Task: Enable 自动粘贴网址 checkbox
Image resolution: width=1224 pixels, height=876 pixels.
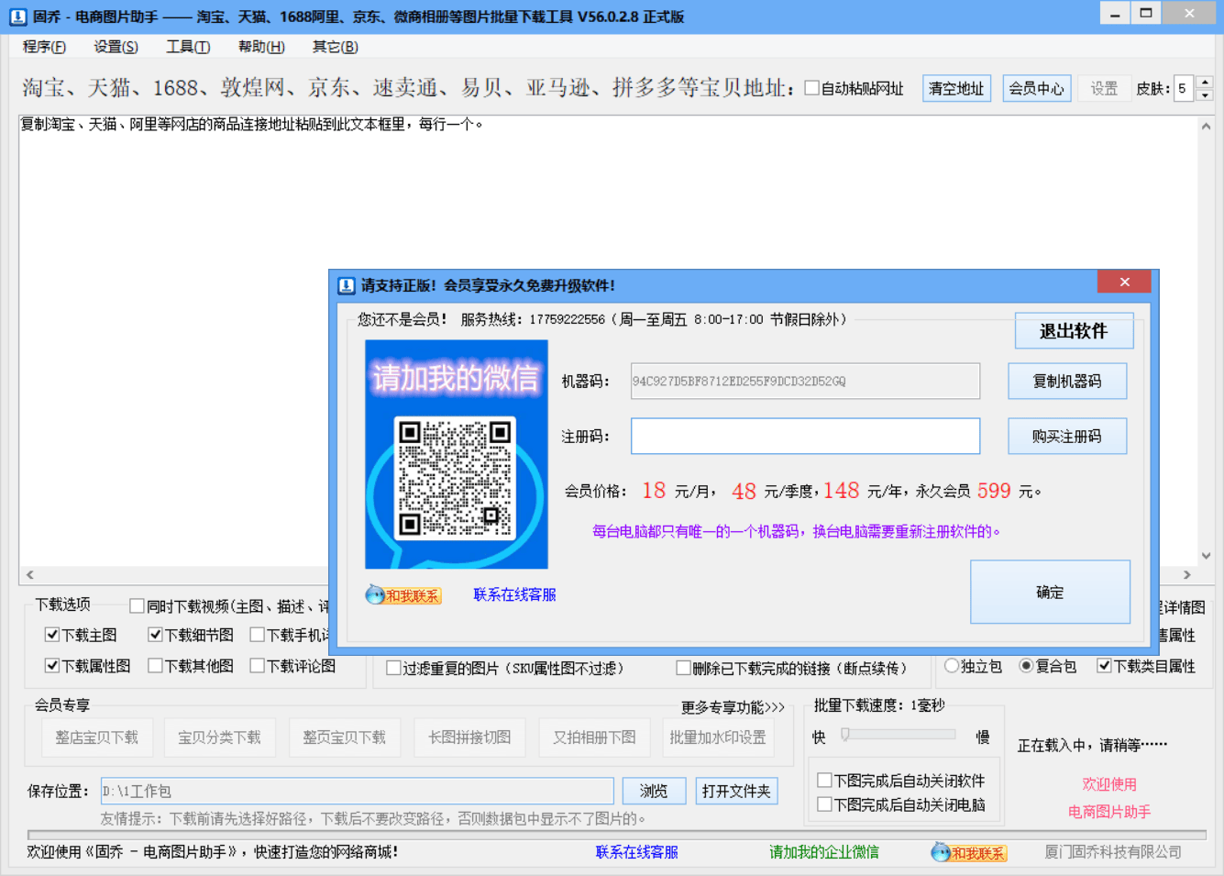Action: 813,89
